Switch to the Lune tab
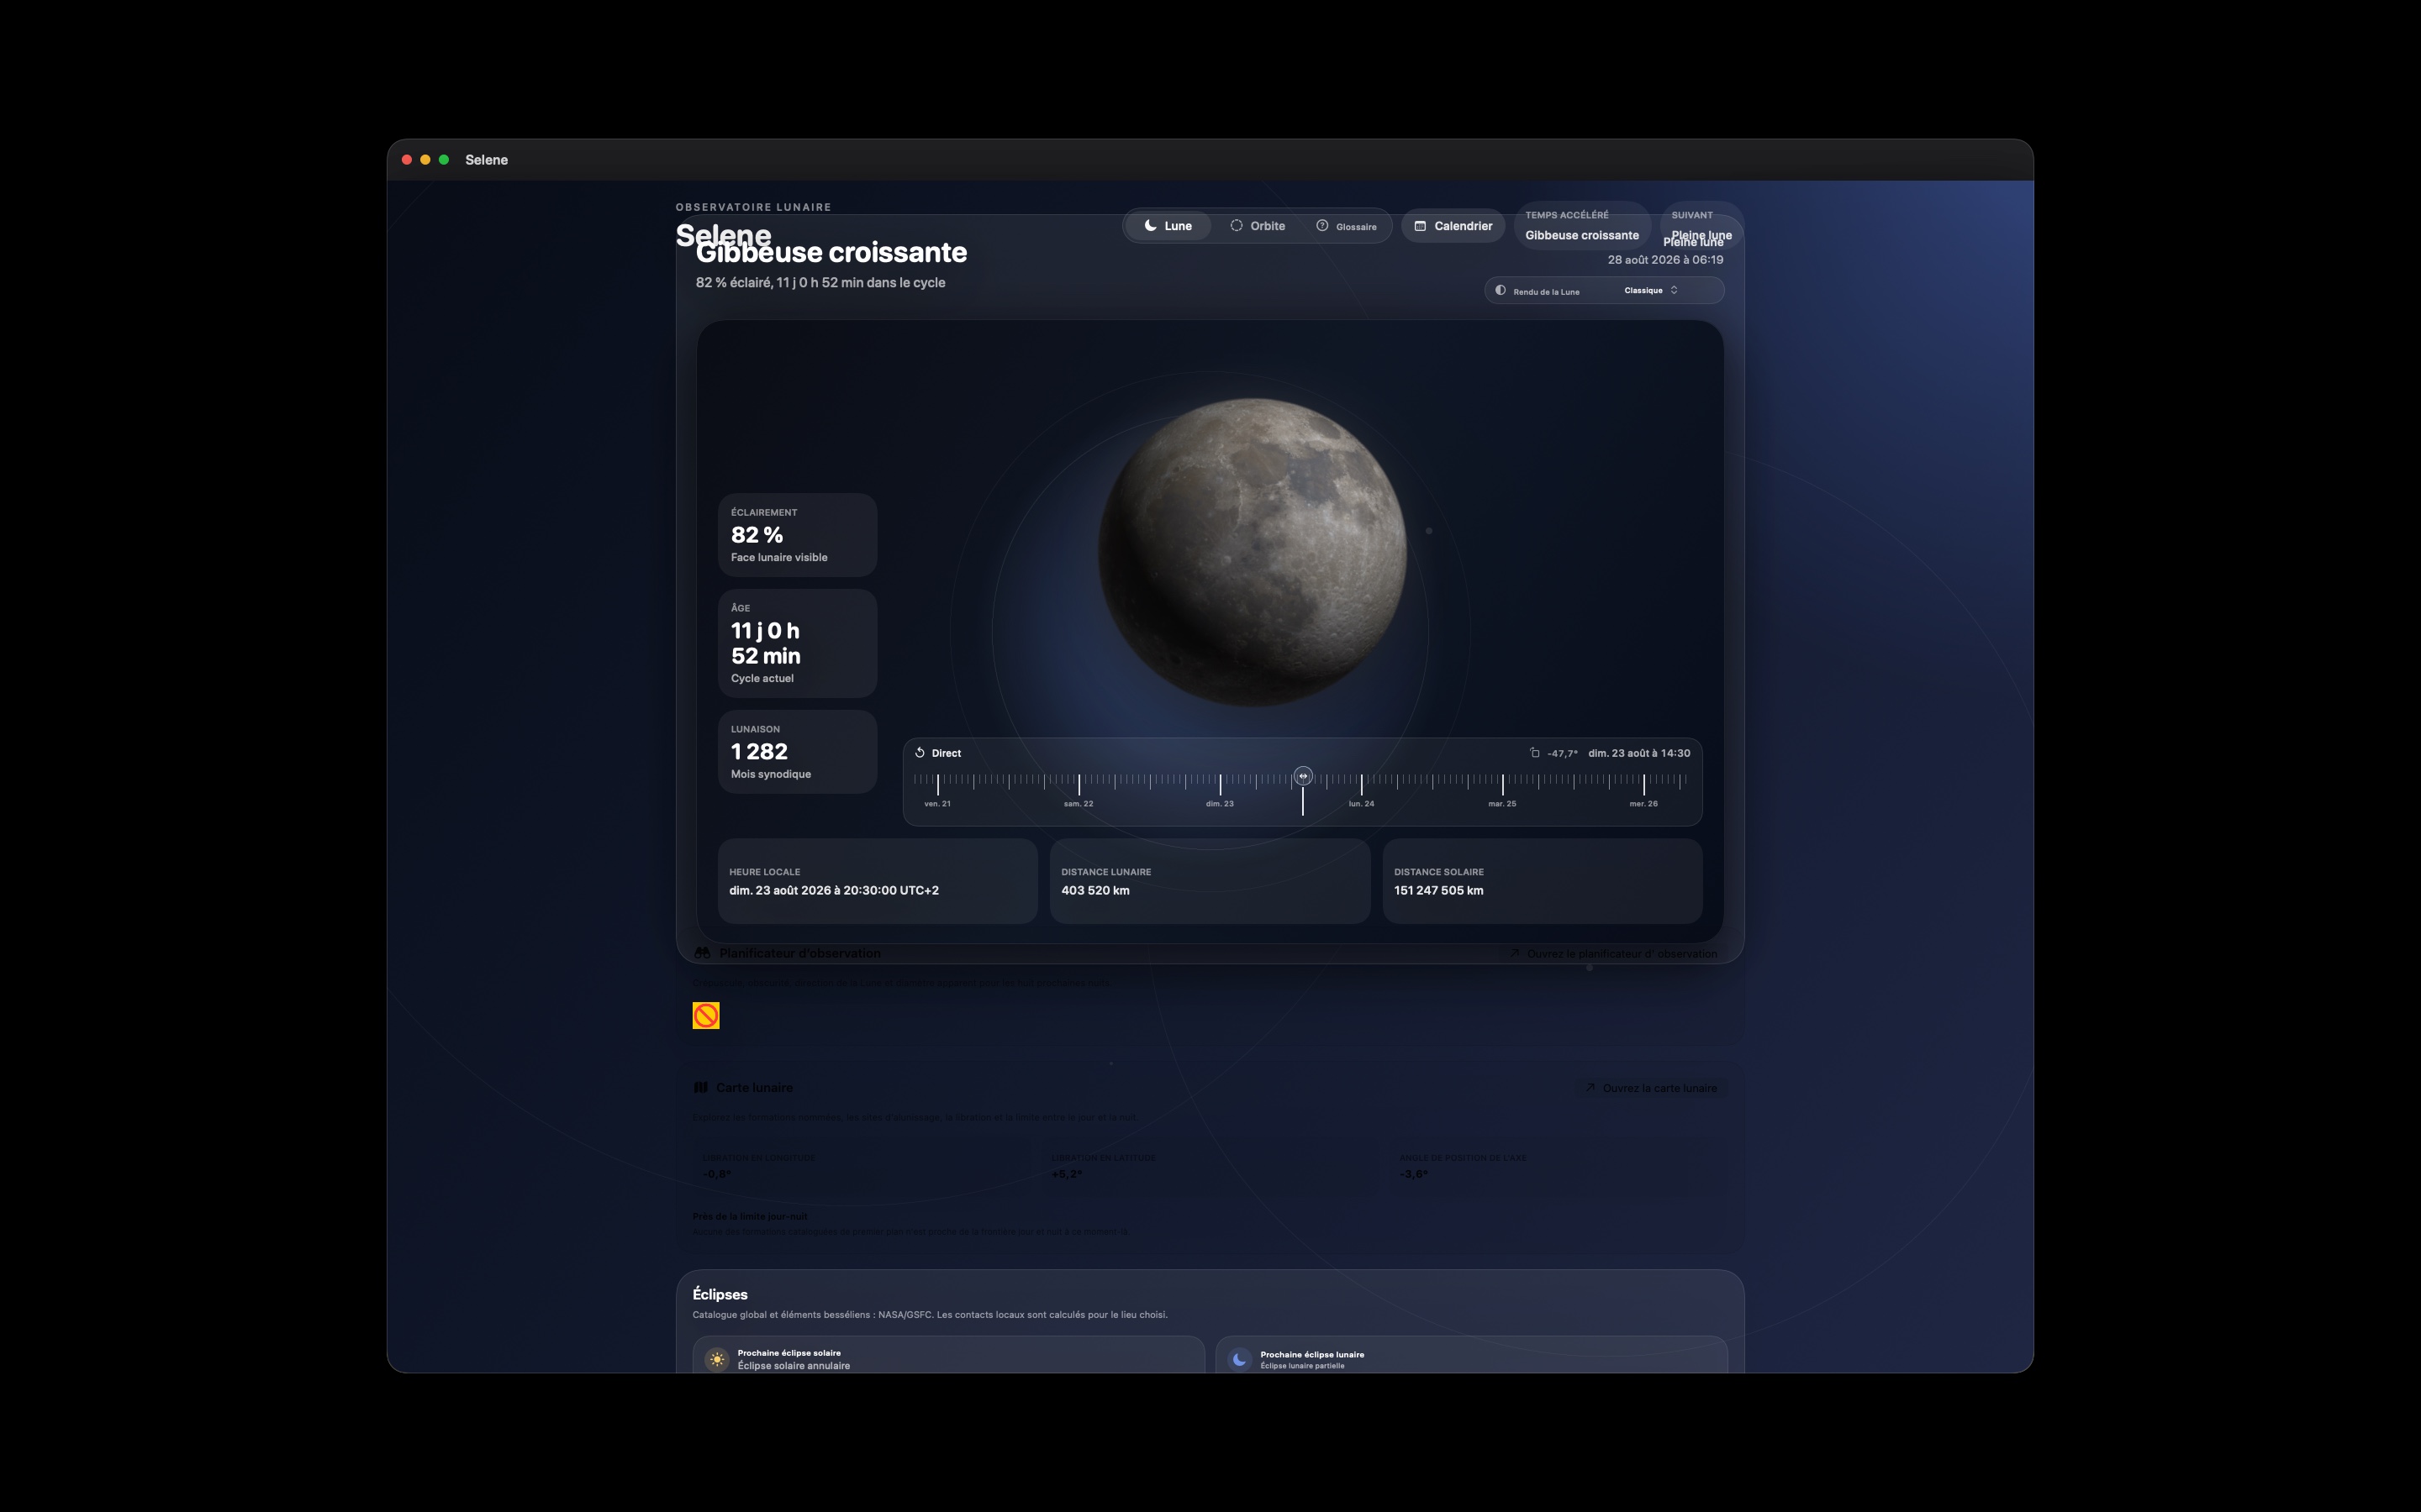2421x1512 pixels. 1168,226
